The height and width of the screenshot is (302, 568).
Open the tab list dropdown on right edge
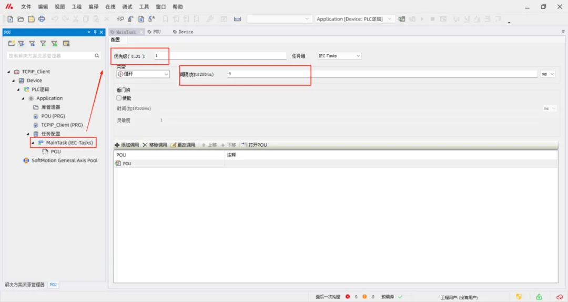(563, 32)
